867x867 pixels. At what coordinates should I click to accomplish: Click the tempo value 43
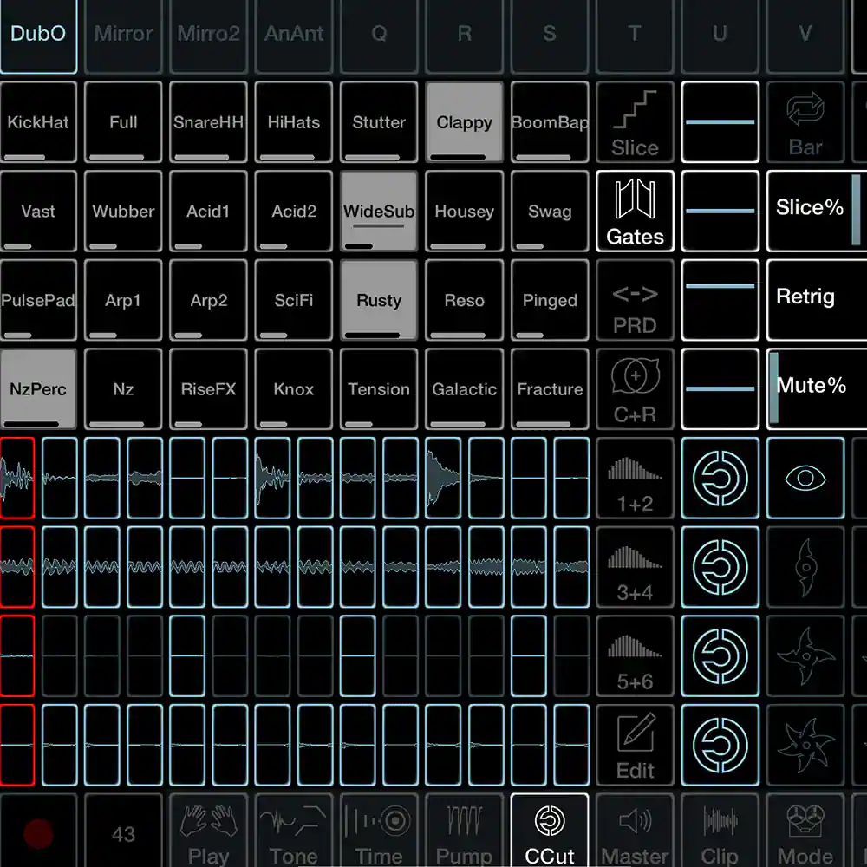[x=123, y=833]
